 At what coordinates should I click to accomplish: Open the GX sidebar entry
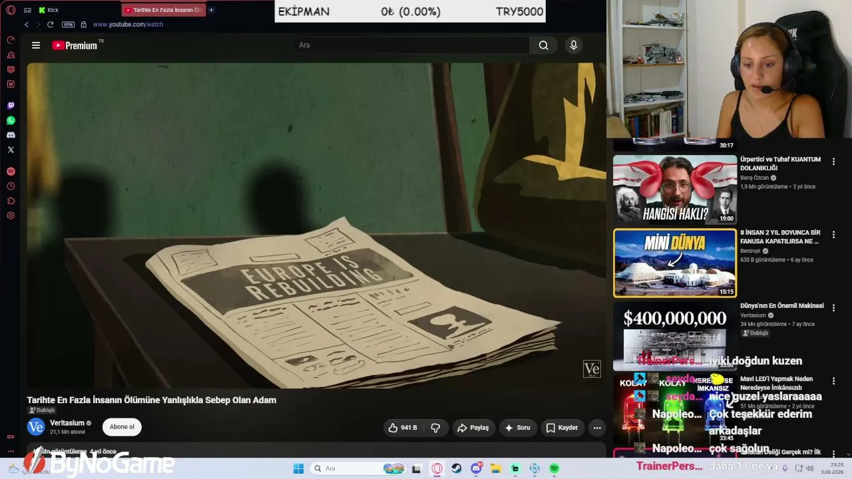point(11,436)
